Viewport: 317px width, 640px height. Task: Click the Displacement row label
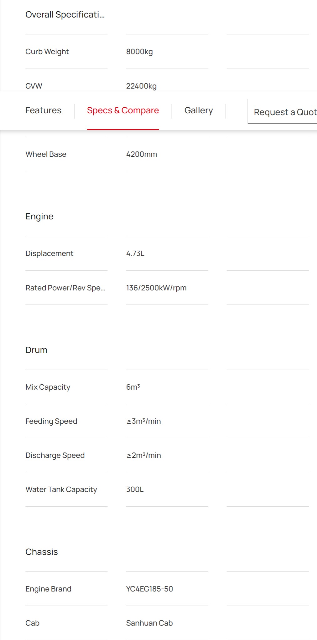49,253
